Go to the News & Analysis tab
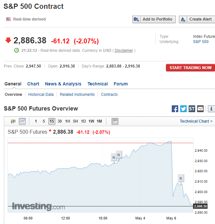Screen dimensions: 215x224 point(63,84)
